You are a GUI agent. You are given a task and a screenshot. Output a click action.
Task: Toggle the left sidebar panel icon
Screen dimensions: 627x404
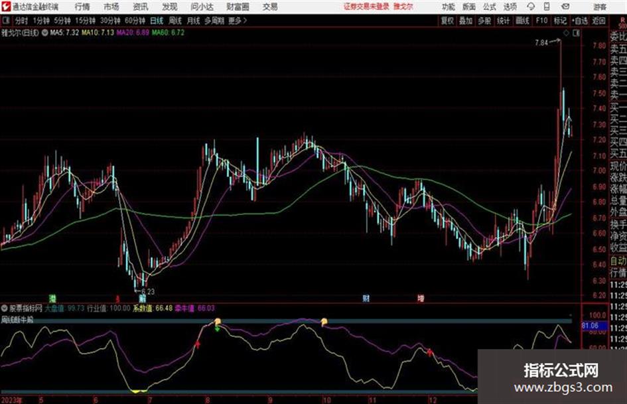5,21
